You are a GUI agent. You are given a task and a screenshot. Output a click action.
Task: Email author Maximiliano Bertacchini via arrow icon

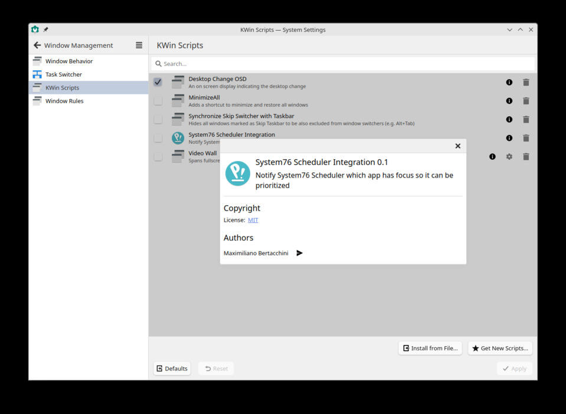coord(299,253)
